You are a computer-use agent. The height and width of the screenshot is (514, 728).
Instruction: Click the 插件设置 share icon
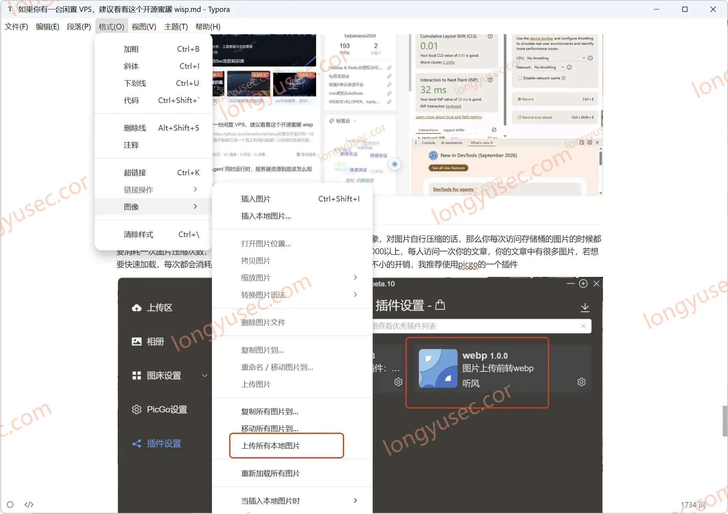tap(137, 443)
